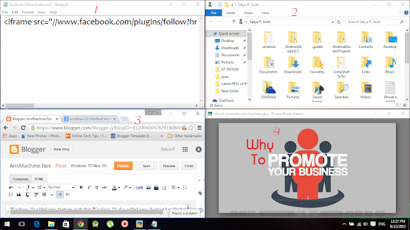Toggle right-to-left text direction in Blogger
410x230 pixels.
click(x=68, y=194)
